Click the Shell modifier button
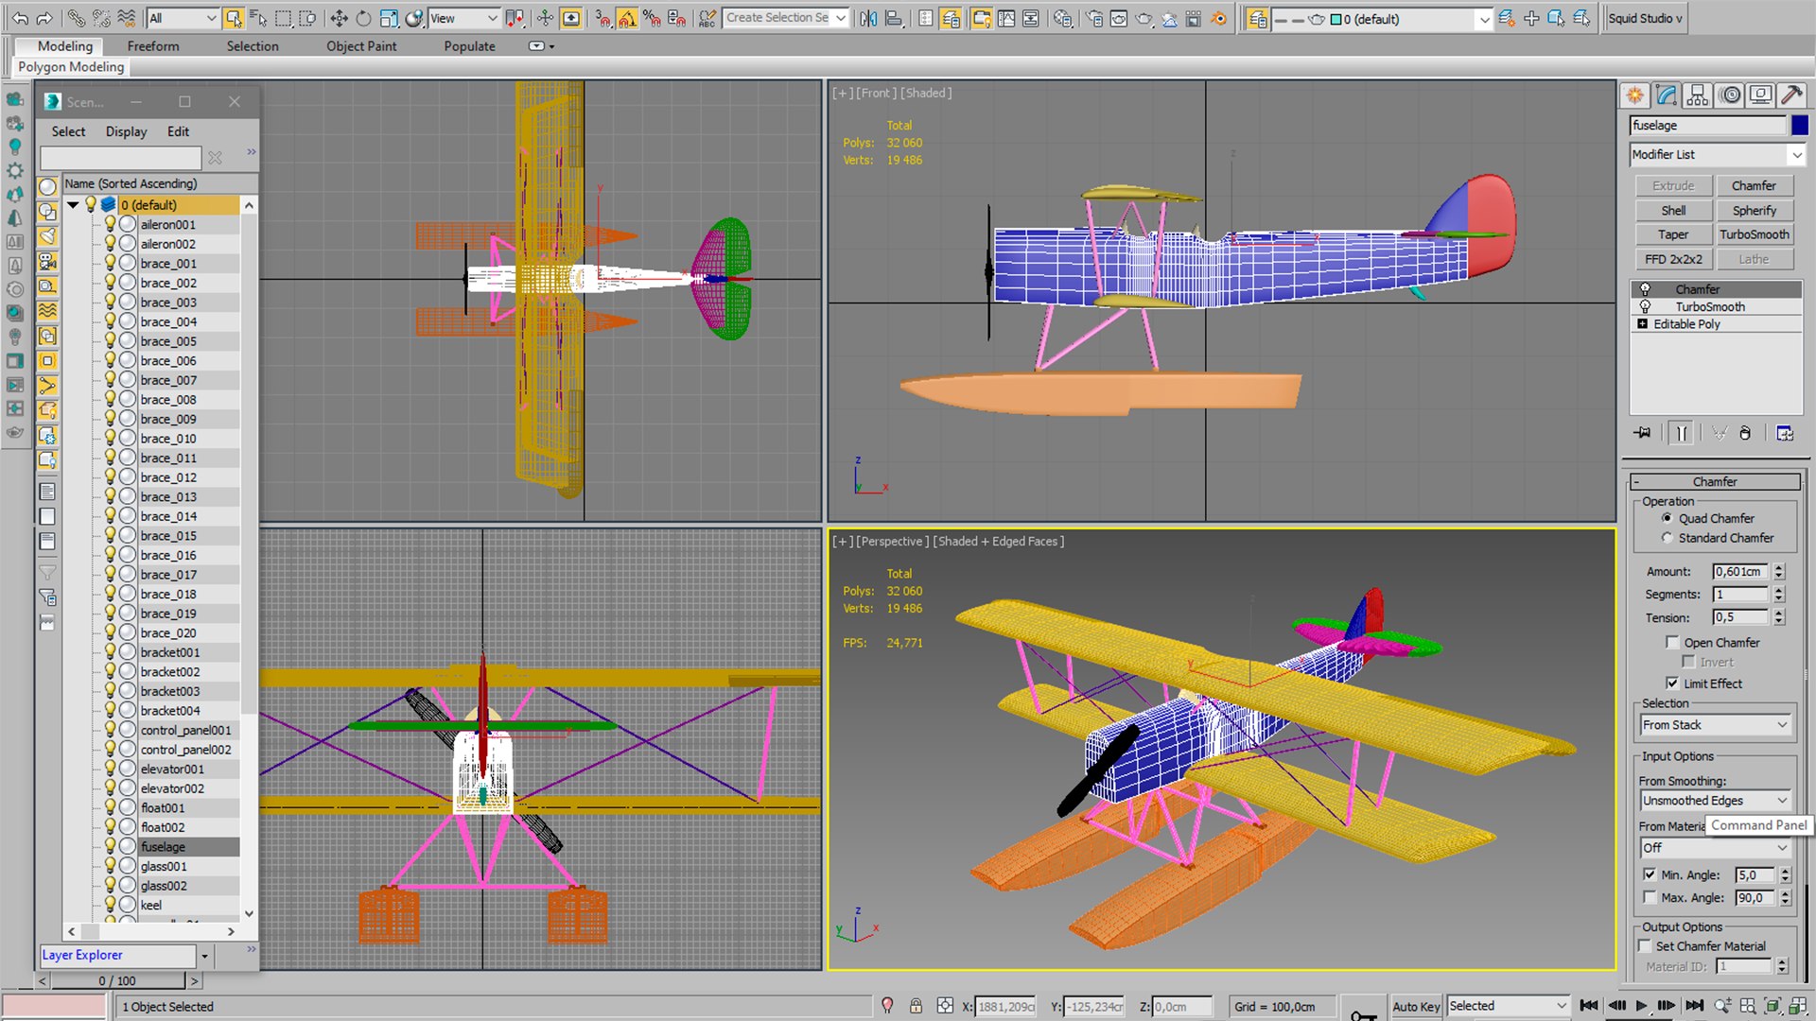1816x1021 pixels. (1673, 210)
